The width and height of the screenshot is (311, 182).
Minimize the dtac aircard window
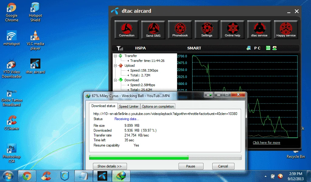289,12
